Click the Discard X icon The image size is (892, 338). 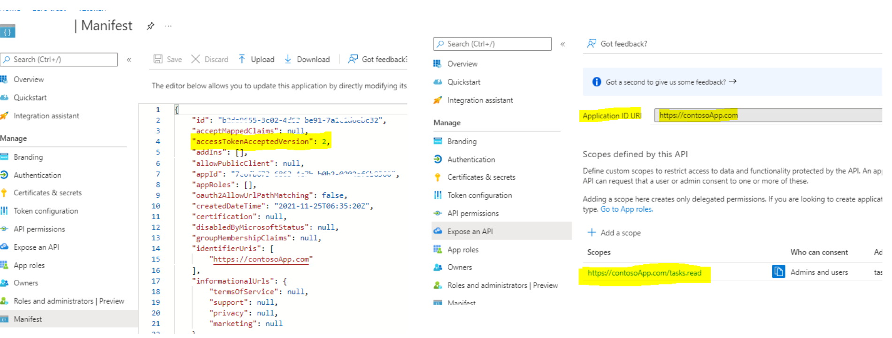pos(196,59)
